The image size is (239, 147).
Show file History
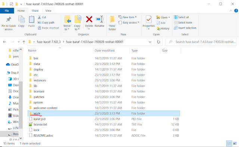coord(163,28)
